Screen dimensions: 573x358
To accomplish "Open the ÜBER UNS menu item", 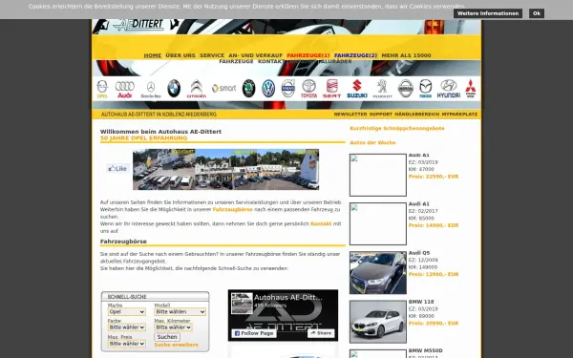I will (x=180, y=55).
